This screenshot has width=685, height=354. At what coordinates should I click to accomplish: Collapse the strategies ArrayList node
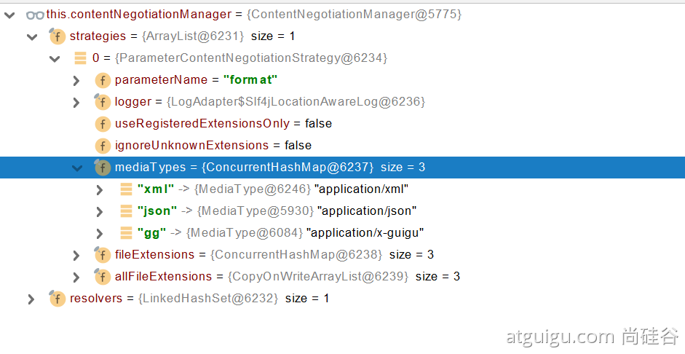[31, 36]
